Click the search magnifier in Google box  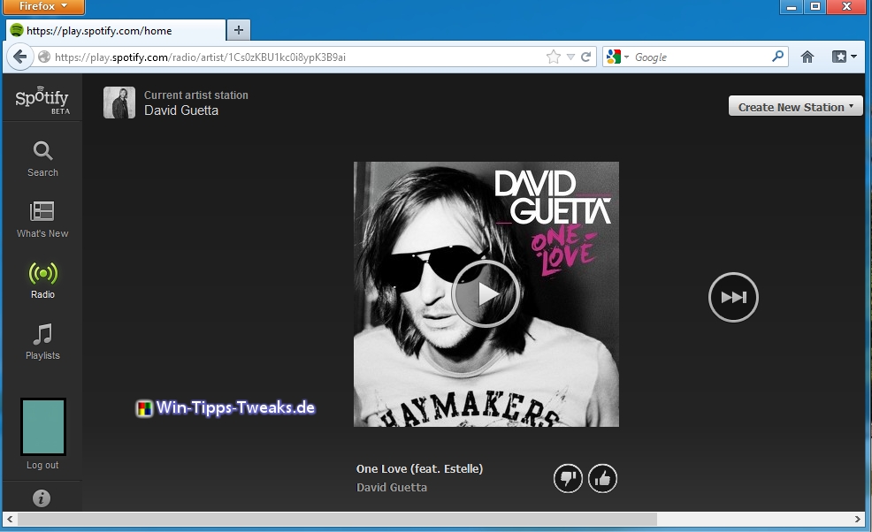(778, 57)
